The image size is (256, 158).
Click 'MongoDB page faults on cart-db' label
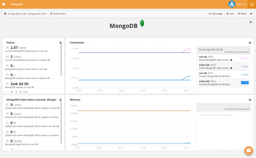(x=22, y=144)
